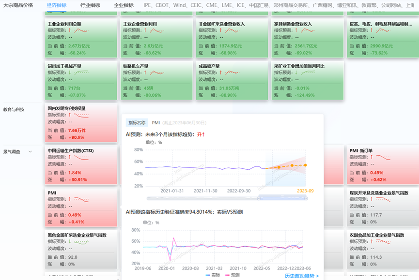419x280 pixels.
Task: Select the 大宗商品价格 tab
Action: (18, 5)
